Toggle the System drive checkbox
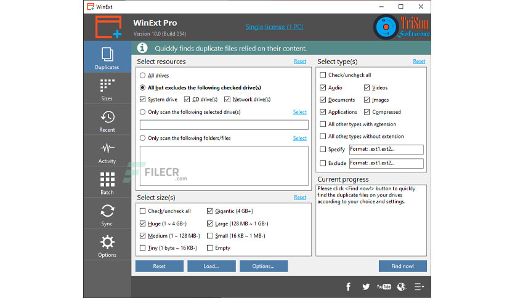 click(142, 99)
